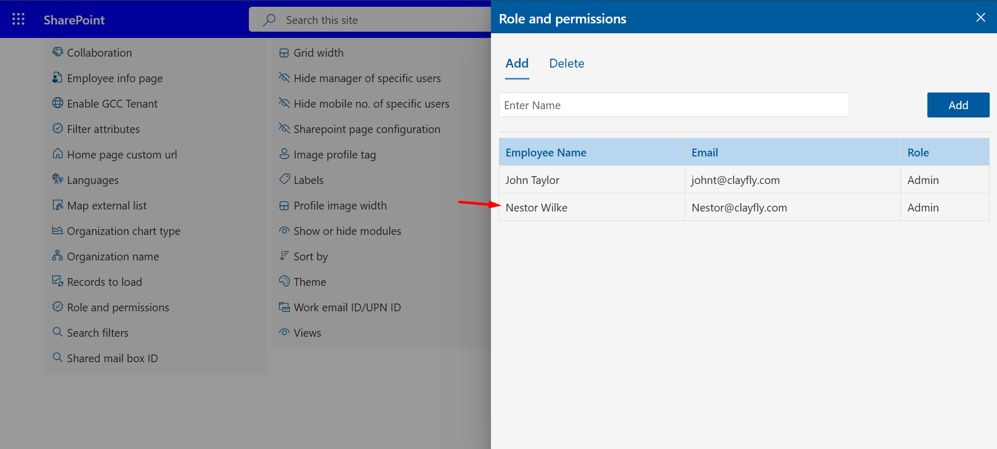The width and height of the screenshot is (997, 449).
Task: Click the Search this site box
Action: [370, 20]
